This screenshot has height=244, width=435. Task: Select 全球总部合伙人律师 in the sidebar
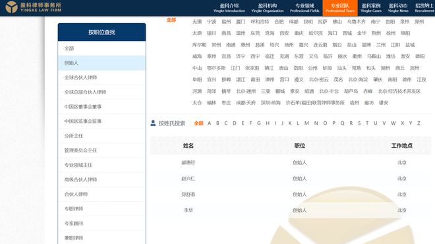pyautogui.click(x=101, y=92)
